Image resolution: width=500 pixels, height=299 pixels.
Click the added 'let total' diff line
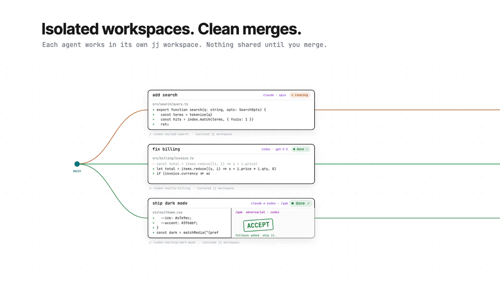pyautogui.click(x=214, y=169)
